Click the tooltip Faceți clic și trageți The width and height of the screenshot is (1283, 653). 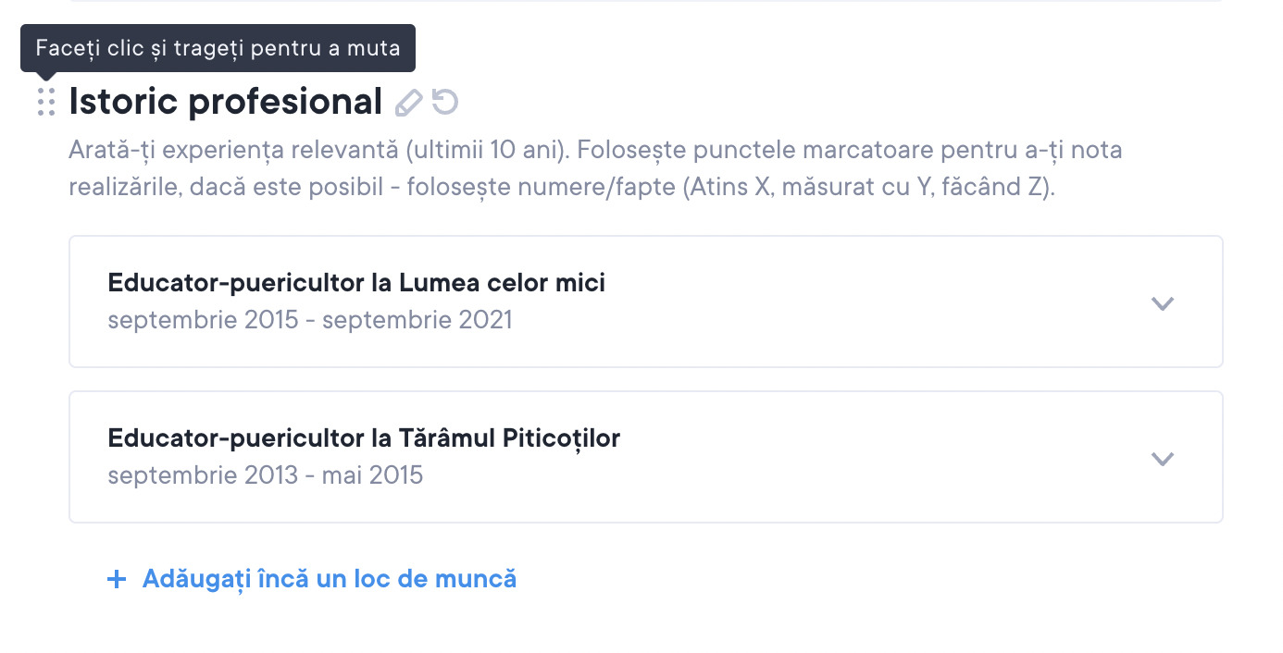tap(218, 48)
